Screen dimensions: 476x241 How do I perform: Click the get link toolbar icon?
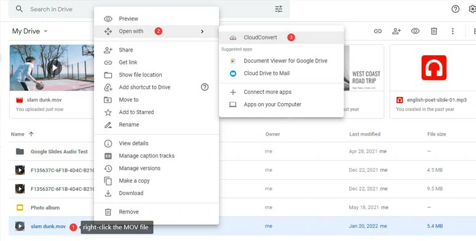[378, 31]
